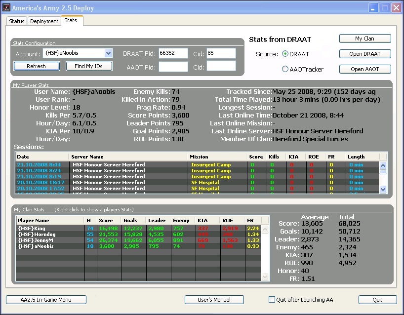The image size is (404, 315).
Task: Click JonnyM's score value 26,374
Action: (108, 240)
